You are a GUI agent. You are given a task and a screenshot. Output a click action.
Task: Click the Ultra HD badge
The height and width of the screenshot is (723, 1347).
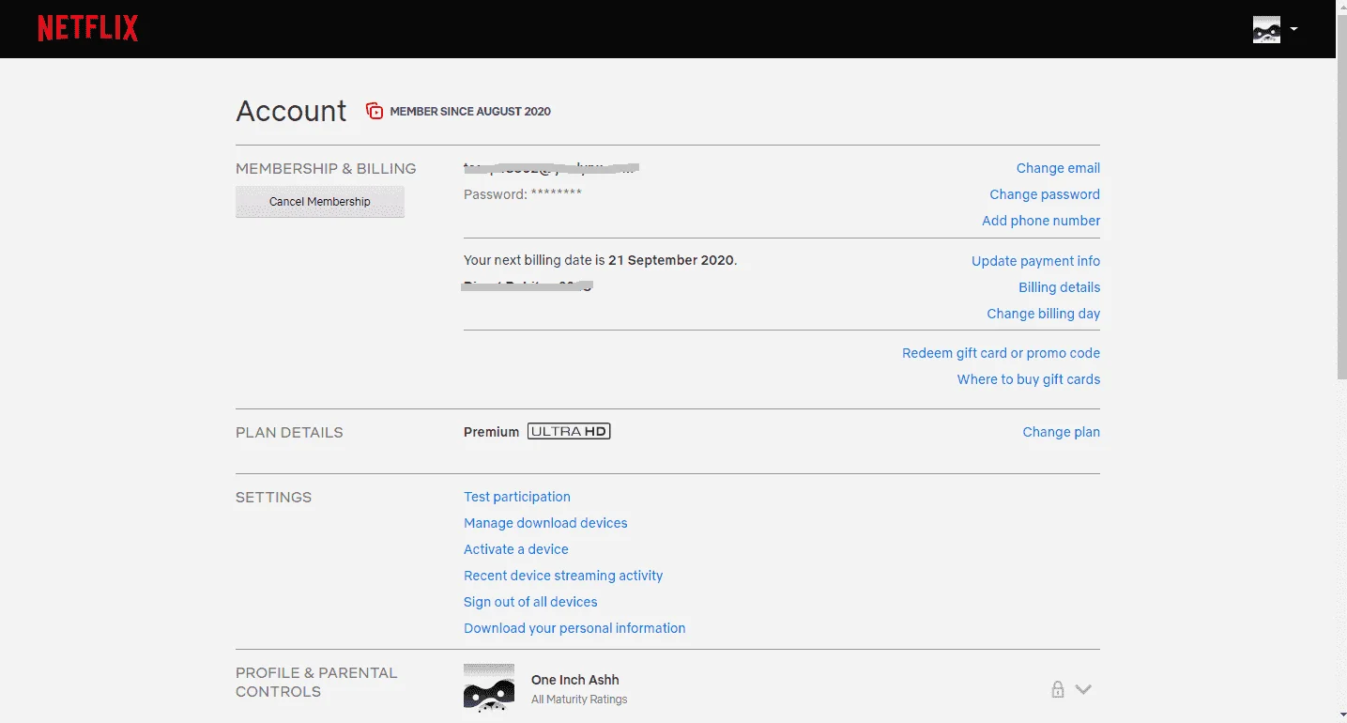pos(569,432)
